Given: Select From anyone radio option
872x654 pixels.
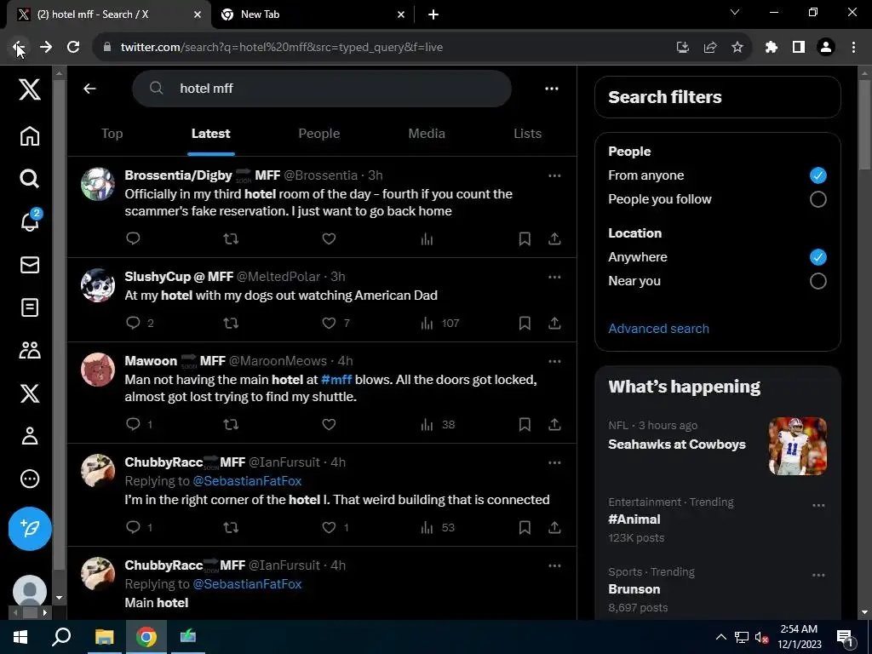Looking at the screenshot, I should pos(817,175).
